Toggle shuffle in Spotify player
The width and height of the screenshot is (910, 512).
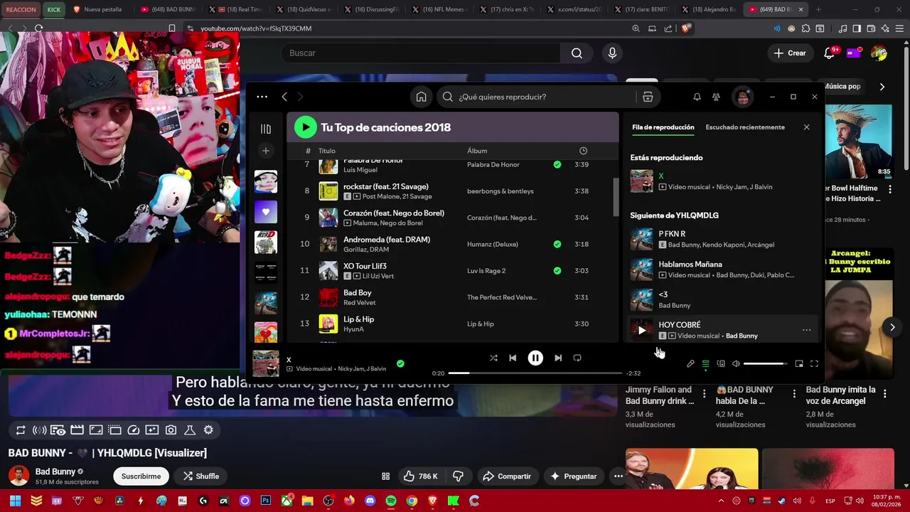493,358
